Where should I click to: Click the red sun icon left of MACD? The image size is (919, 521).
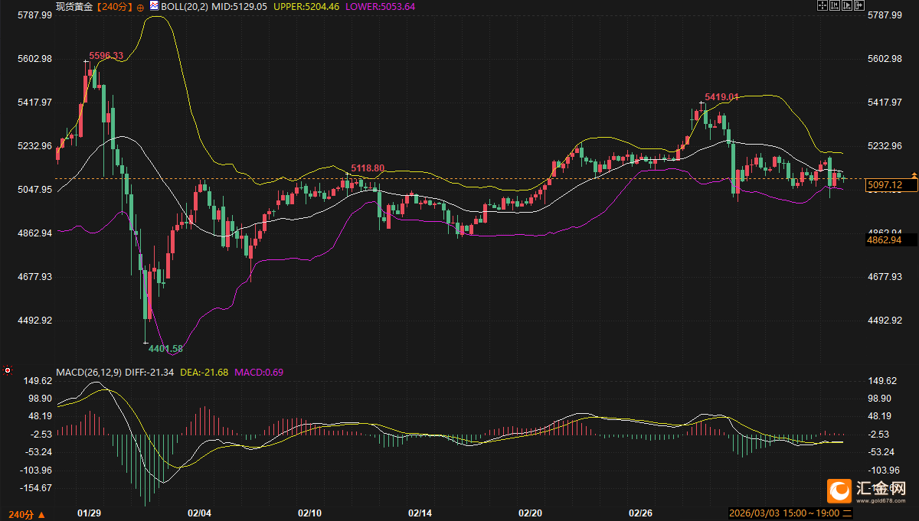pos(8,370)
